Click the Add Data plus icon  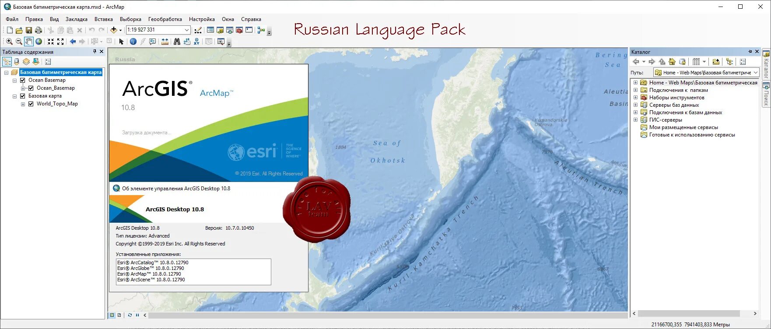(114, 30)
